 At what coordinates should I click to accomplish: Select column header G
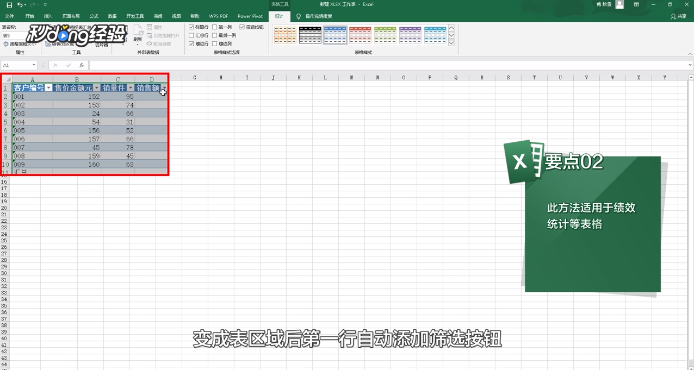195,78
